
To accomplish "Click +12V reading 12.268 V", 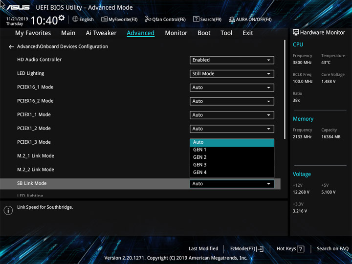I will click(301, 192).
